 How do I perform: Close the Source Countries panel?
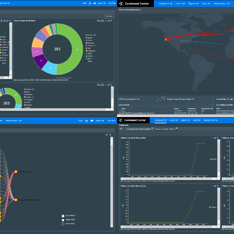tap(111, 21)
